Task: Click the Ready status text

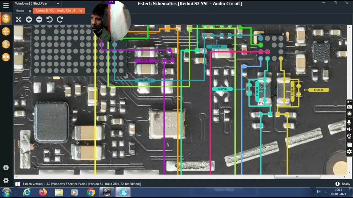Action: [346, 184]
